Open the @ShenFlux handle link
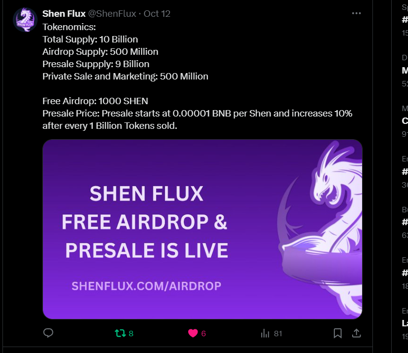Screen dimensions: 408x353 pos(112,13)
